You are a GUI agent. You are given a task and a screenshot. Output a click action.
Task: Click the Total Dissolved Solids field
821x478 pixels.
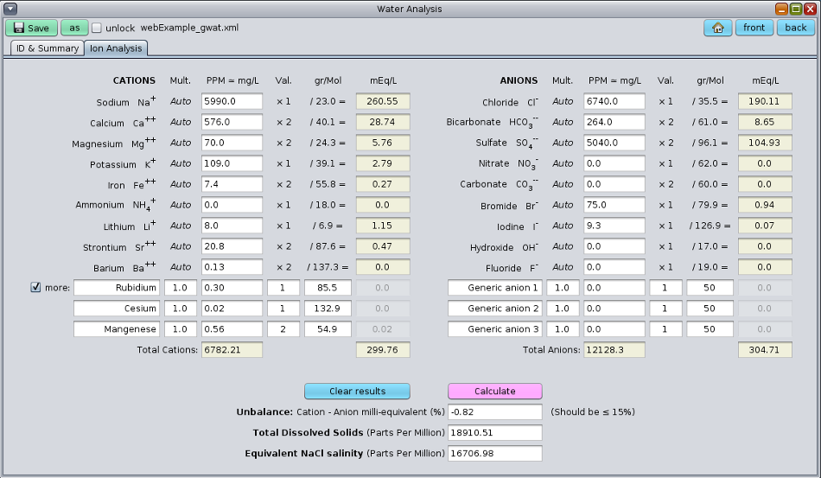495,432
